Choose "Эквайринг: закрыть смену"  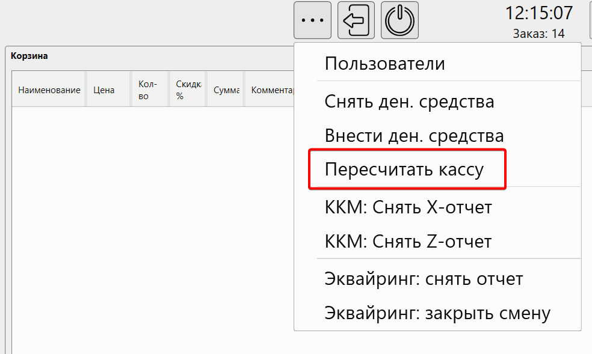[437, 313]
